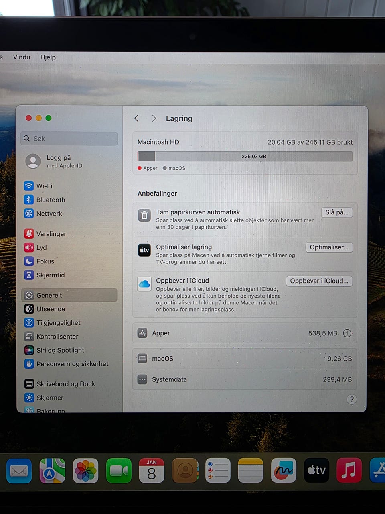385x514 pixels.
Task: Click the Tøm papirkurven automatisk trash icon
Action: (x=144, y=216)
